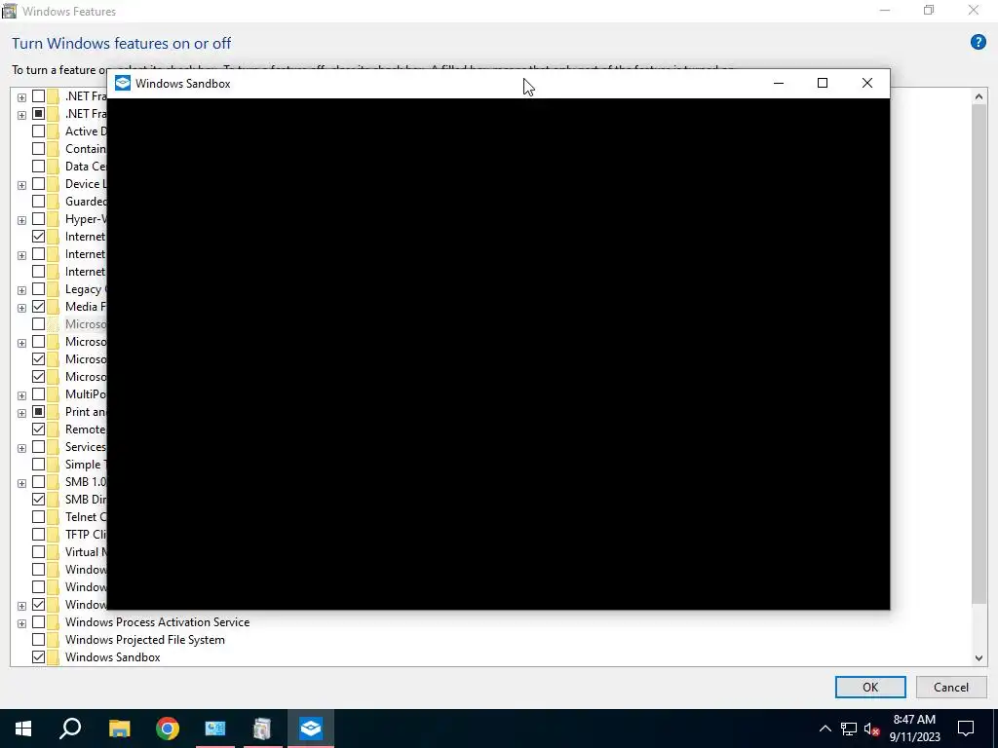
Task: Click Windows Sandbox title bar icon
Action: [123, 84]
